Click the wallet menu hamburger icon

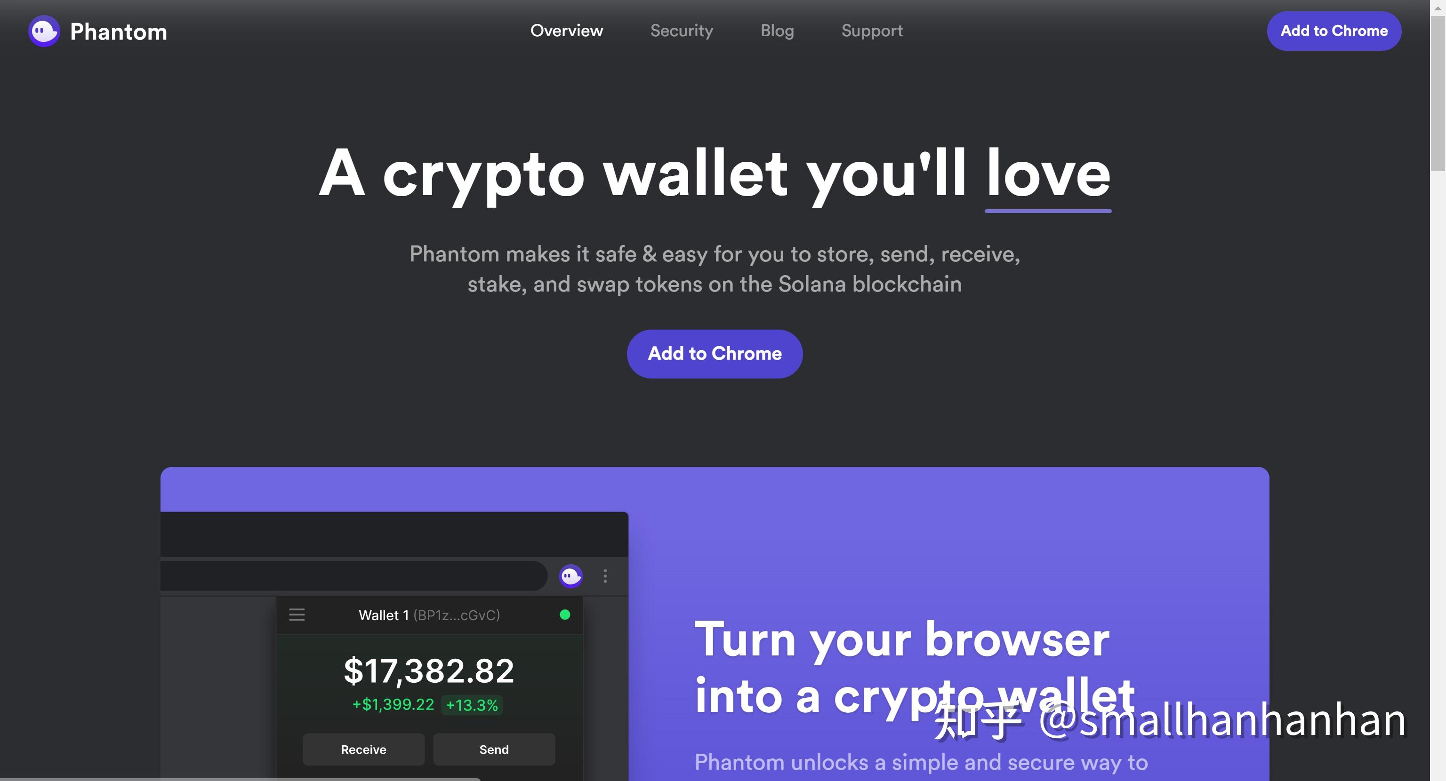tap(297, 615)
